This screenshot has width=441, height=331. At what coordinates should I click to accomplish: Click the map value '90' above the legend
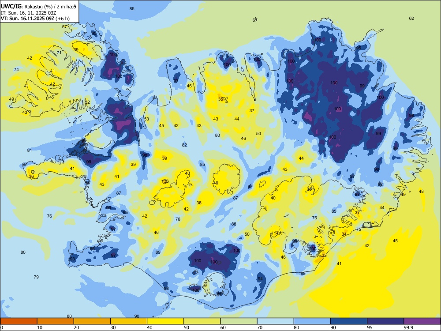(x=137, y=316)
